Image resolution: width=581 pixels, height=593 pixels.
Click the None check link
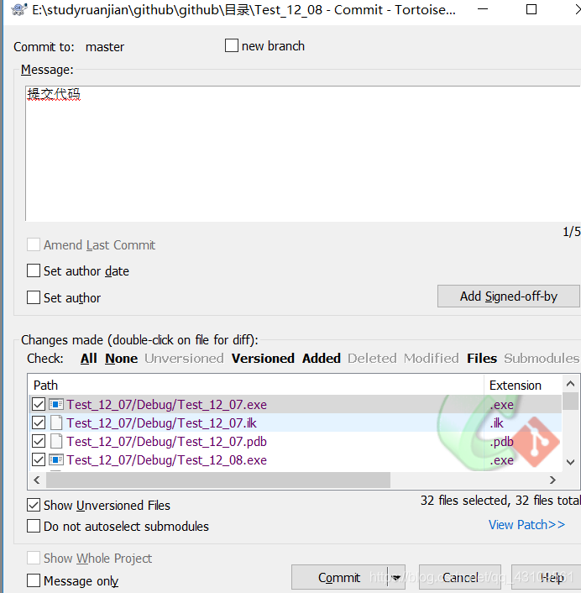pos(122,358)
